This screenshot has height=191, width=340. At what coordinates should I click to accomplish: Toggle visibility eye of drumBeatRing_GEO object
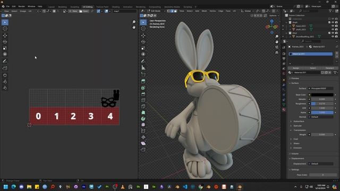pyautogui.click(x=333, y=37)
